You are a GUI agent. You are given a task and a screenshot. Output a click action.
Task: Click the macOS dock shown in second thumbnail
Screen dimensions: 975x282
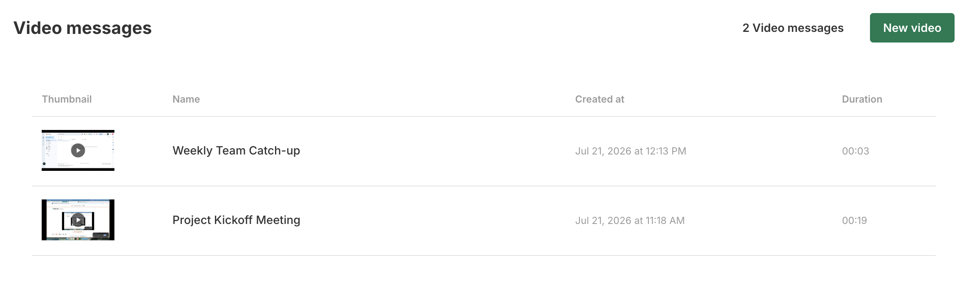click(x=78, y=239)
